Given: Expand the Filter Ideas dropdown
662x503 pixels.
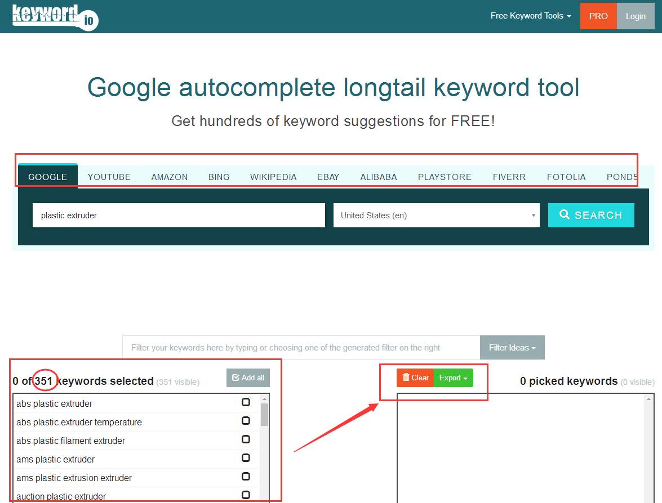Looking at the screenshot, I should pos(512,347).
